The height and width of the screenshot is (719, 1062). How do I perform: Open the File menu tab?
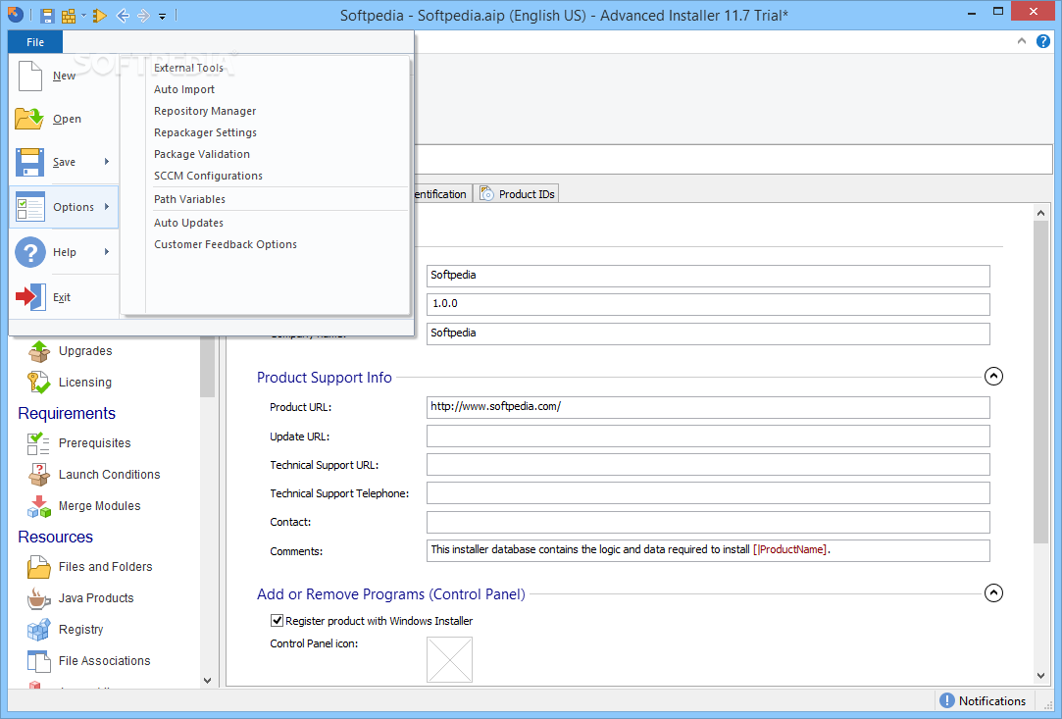pyautogui.click(x=35, y=42)
